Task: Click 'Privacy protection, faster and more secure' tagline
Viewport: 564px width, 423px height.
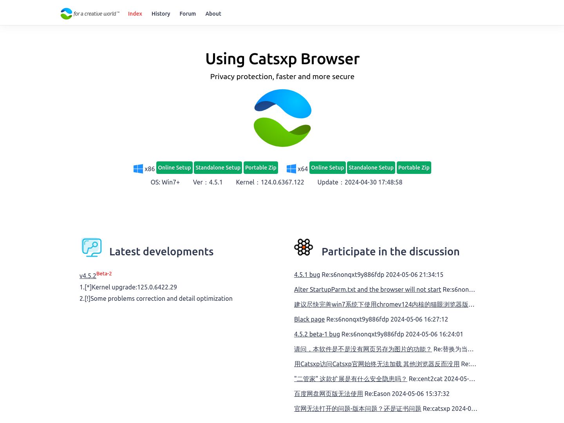Action: [x=282, y=76]
